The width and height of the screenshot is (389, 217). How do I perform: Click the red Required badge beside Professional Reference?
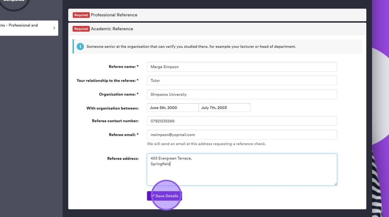click(81, 15)
